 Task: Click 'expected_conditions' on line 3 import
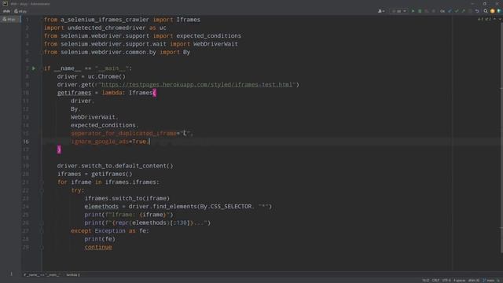point(208,35)
